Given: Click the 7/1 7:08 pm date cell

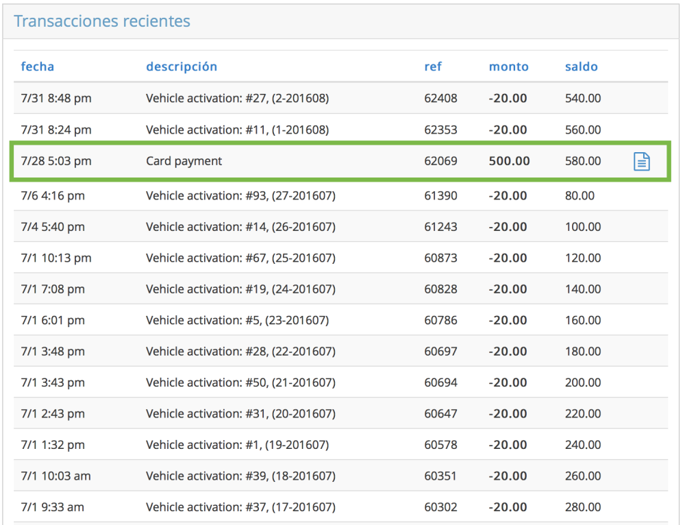Looking at the screenshot, I should [x=53, y=289].
